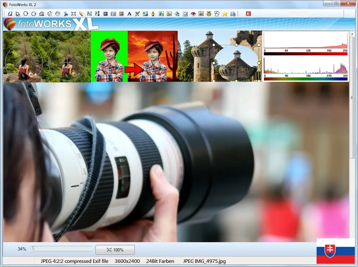Open the text tool with letter A
The height and width of the screenshot is (267, 358).
pyautogui.click(x=129, y=14)
